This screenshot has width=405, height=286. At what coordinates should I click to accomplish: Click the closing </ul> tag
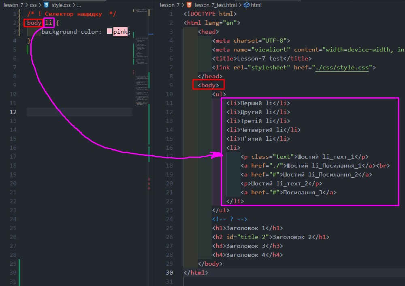221,210
